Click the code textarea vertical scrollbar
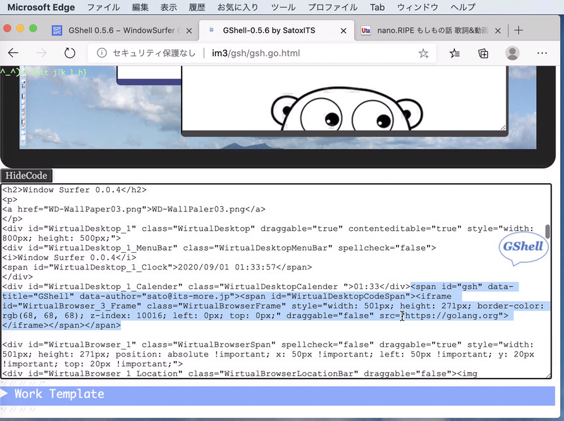Image resolution: width=564 pixels, height=421 pixels. (x=548, y=231)
